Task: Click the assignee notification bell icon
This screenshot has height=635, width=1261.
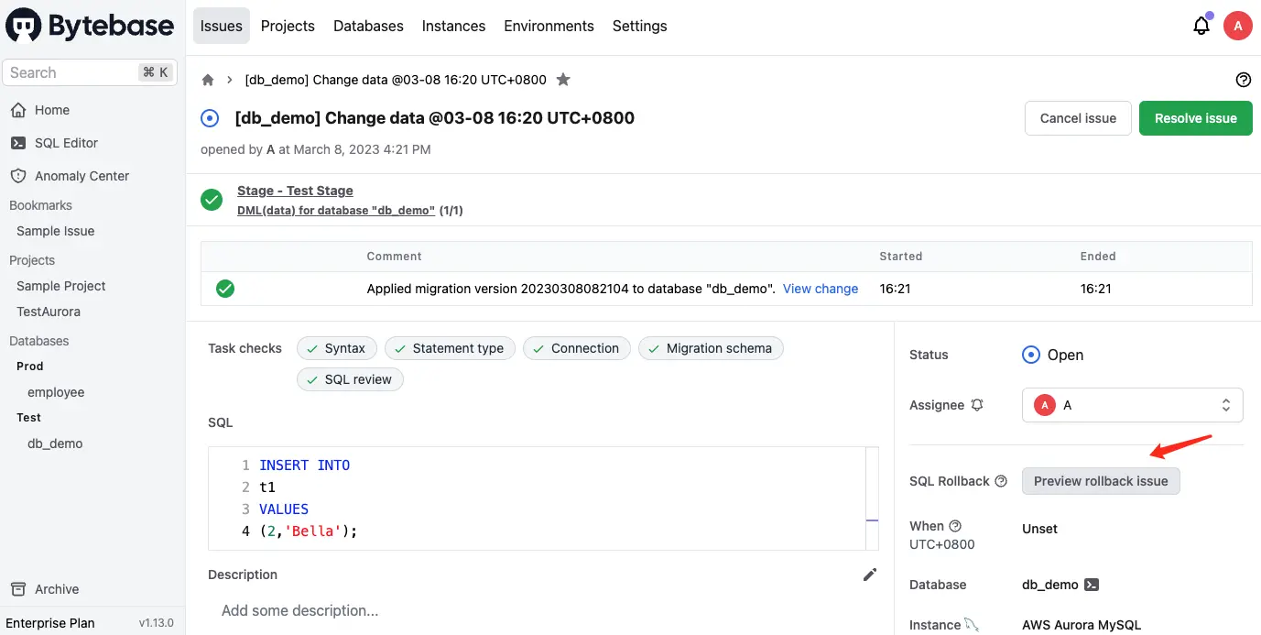Action: click(x=977, y=405)
